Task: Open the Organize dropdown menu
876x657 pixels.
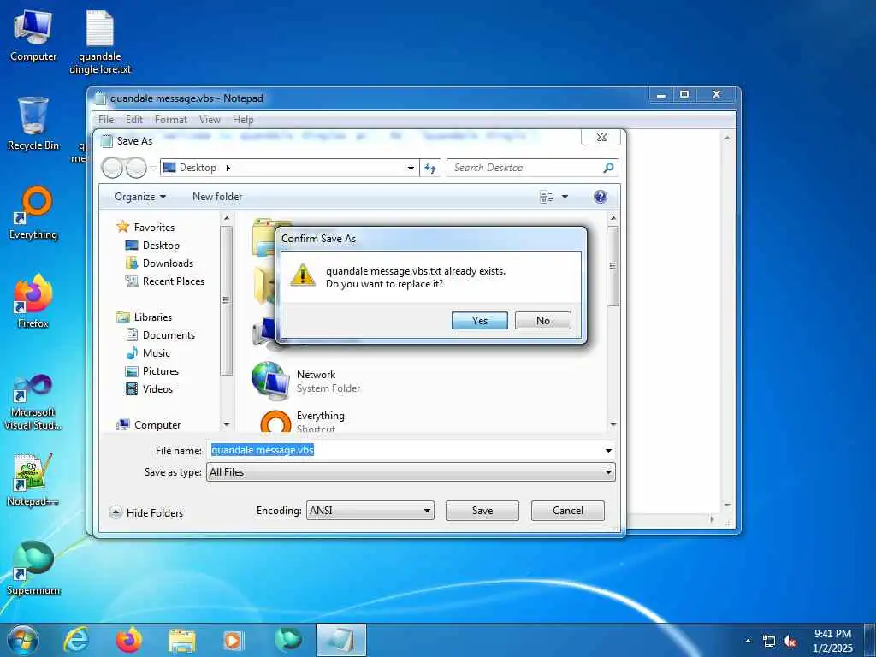Action: [x=140, y=197]
